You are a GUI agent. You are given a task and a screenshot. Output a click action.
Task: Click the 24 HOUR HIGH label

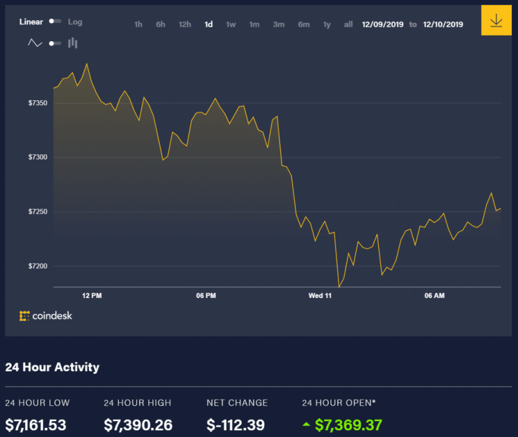137,403
